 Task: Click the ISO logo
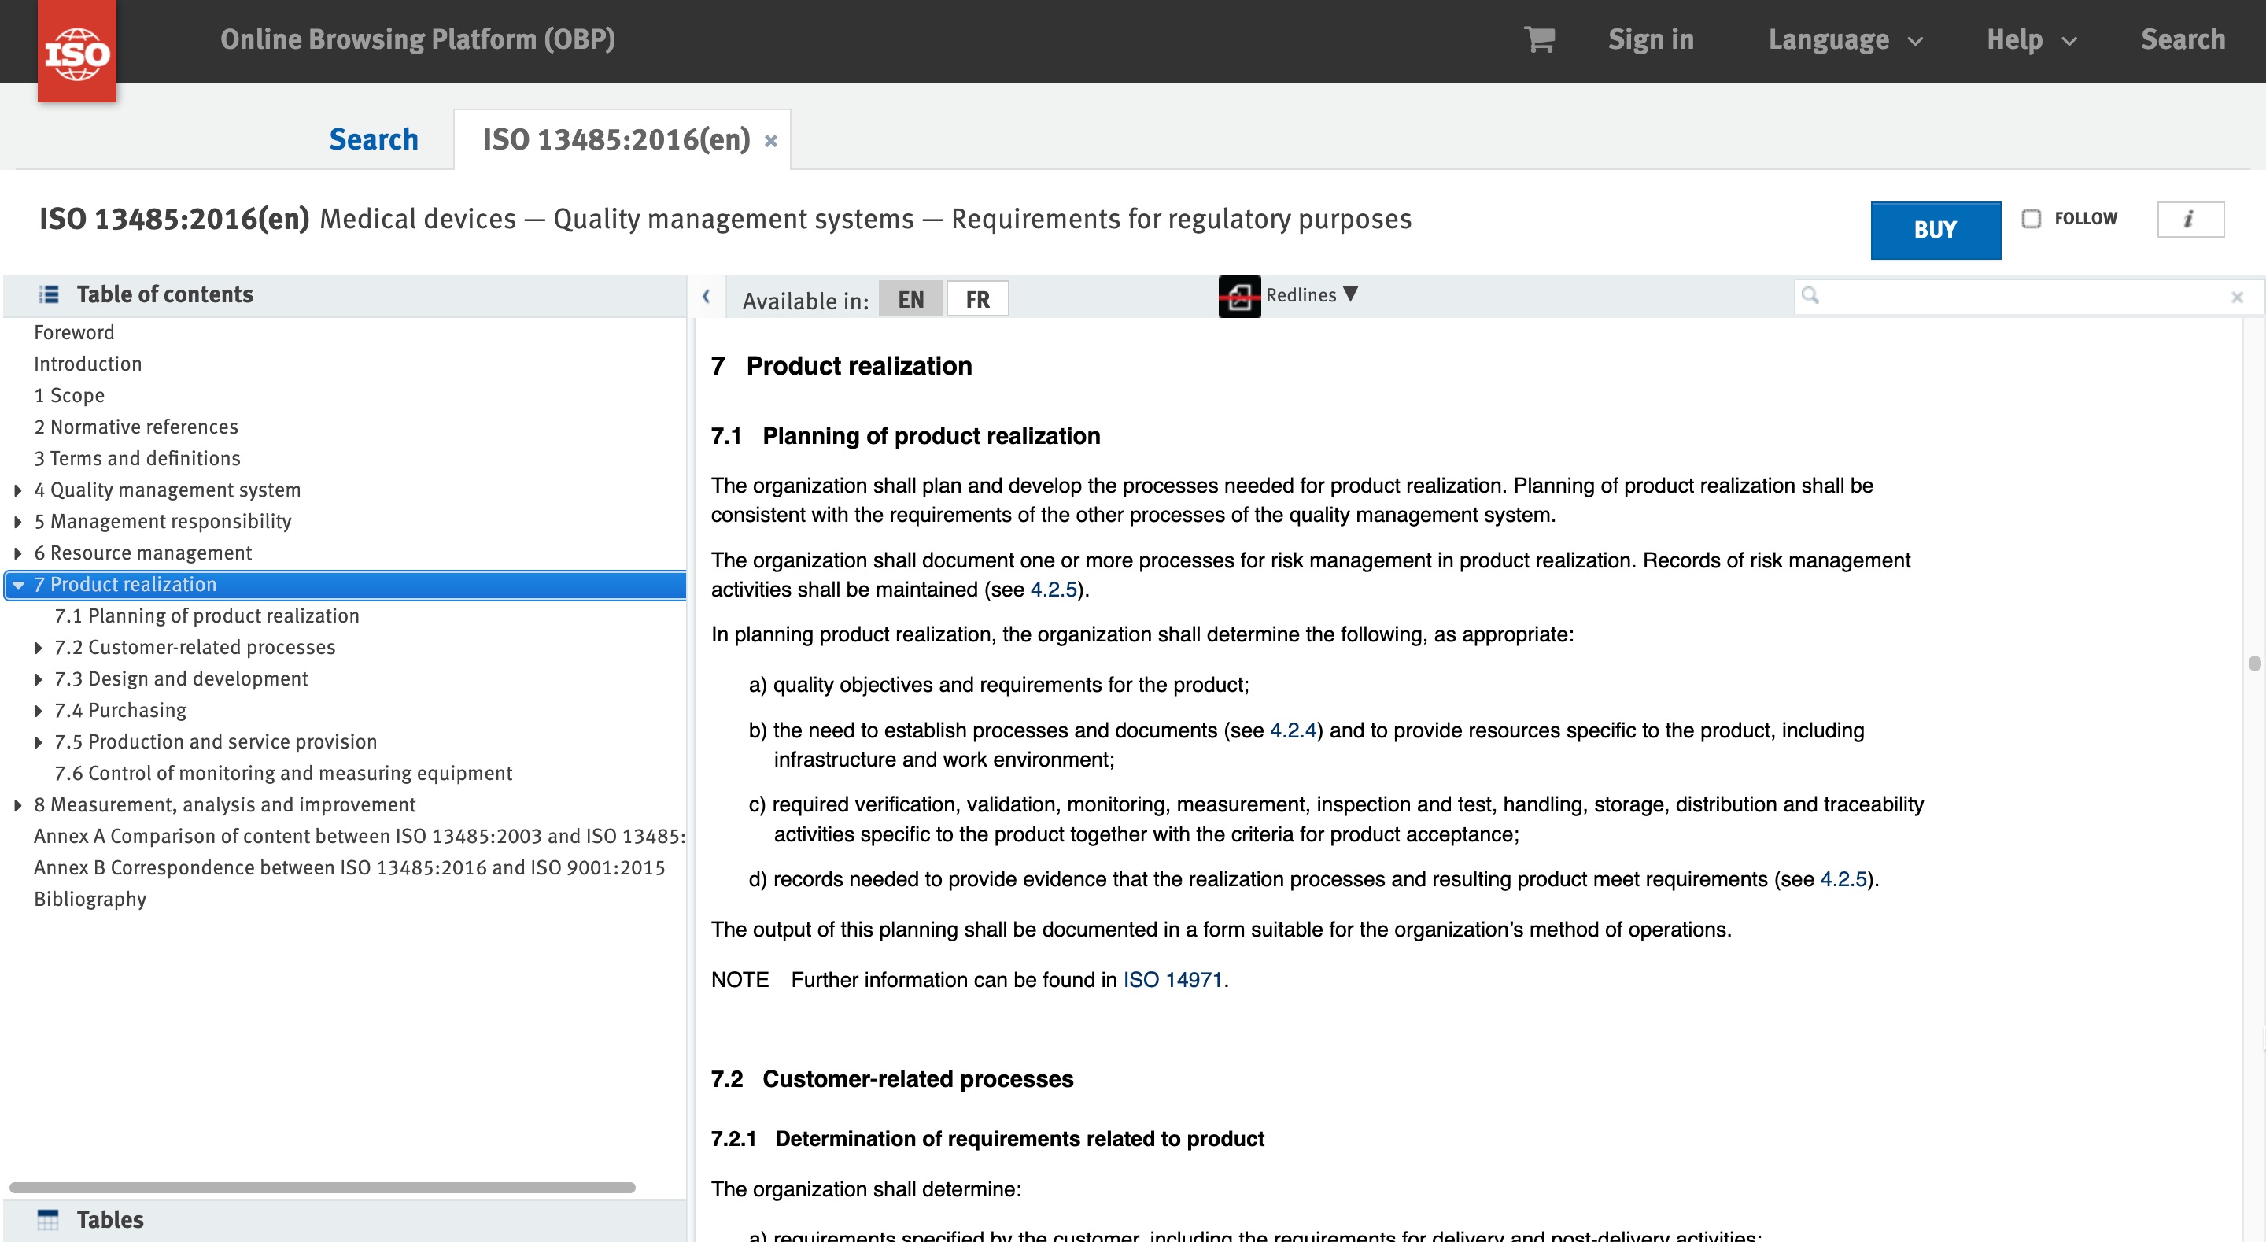tap(76, 51)
